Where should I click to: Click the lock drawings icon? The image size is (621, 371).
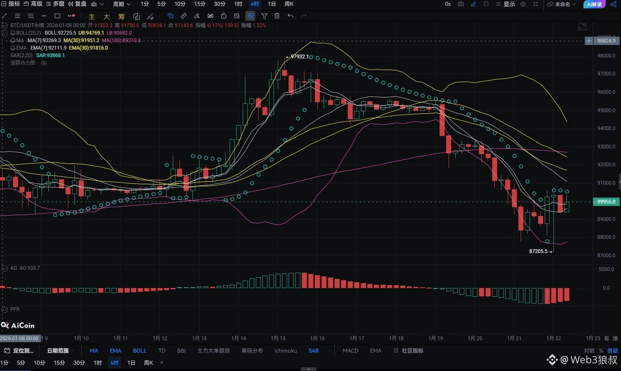[x=224, y=16]
